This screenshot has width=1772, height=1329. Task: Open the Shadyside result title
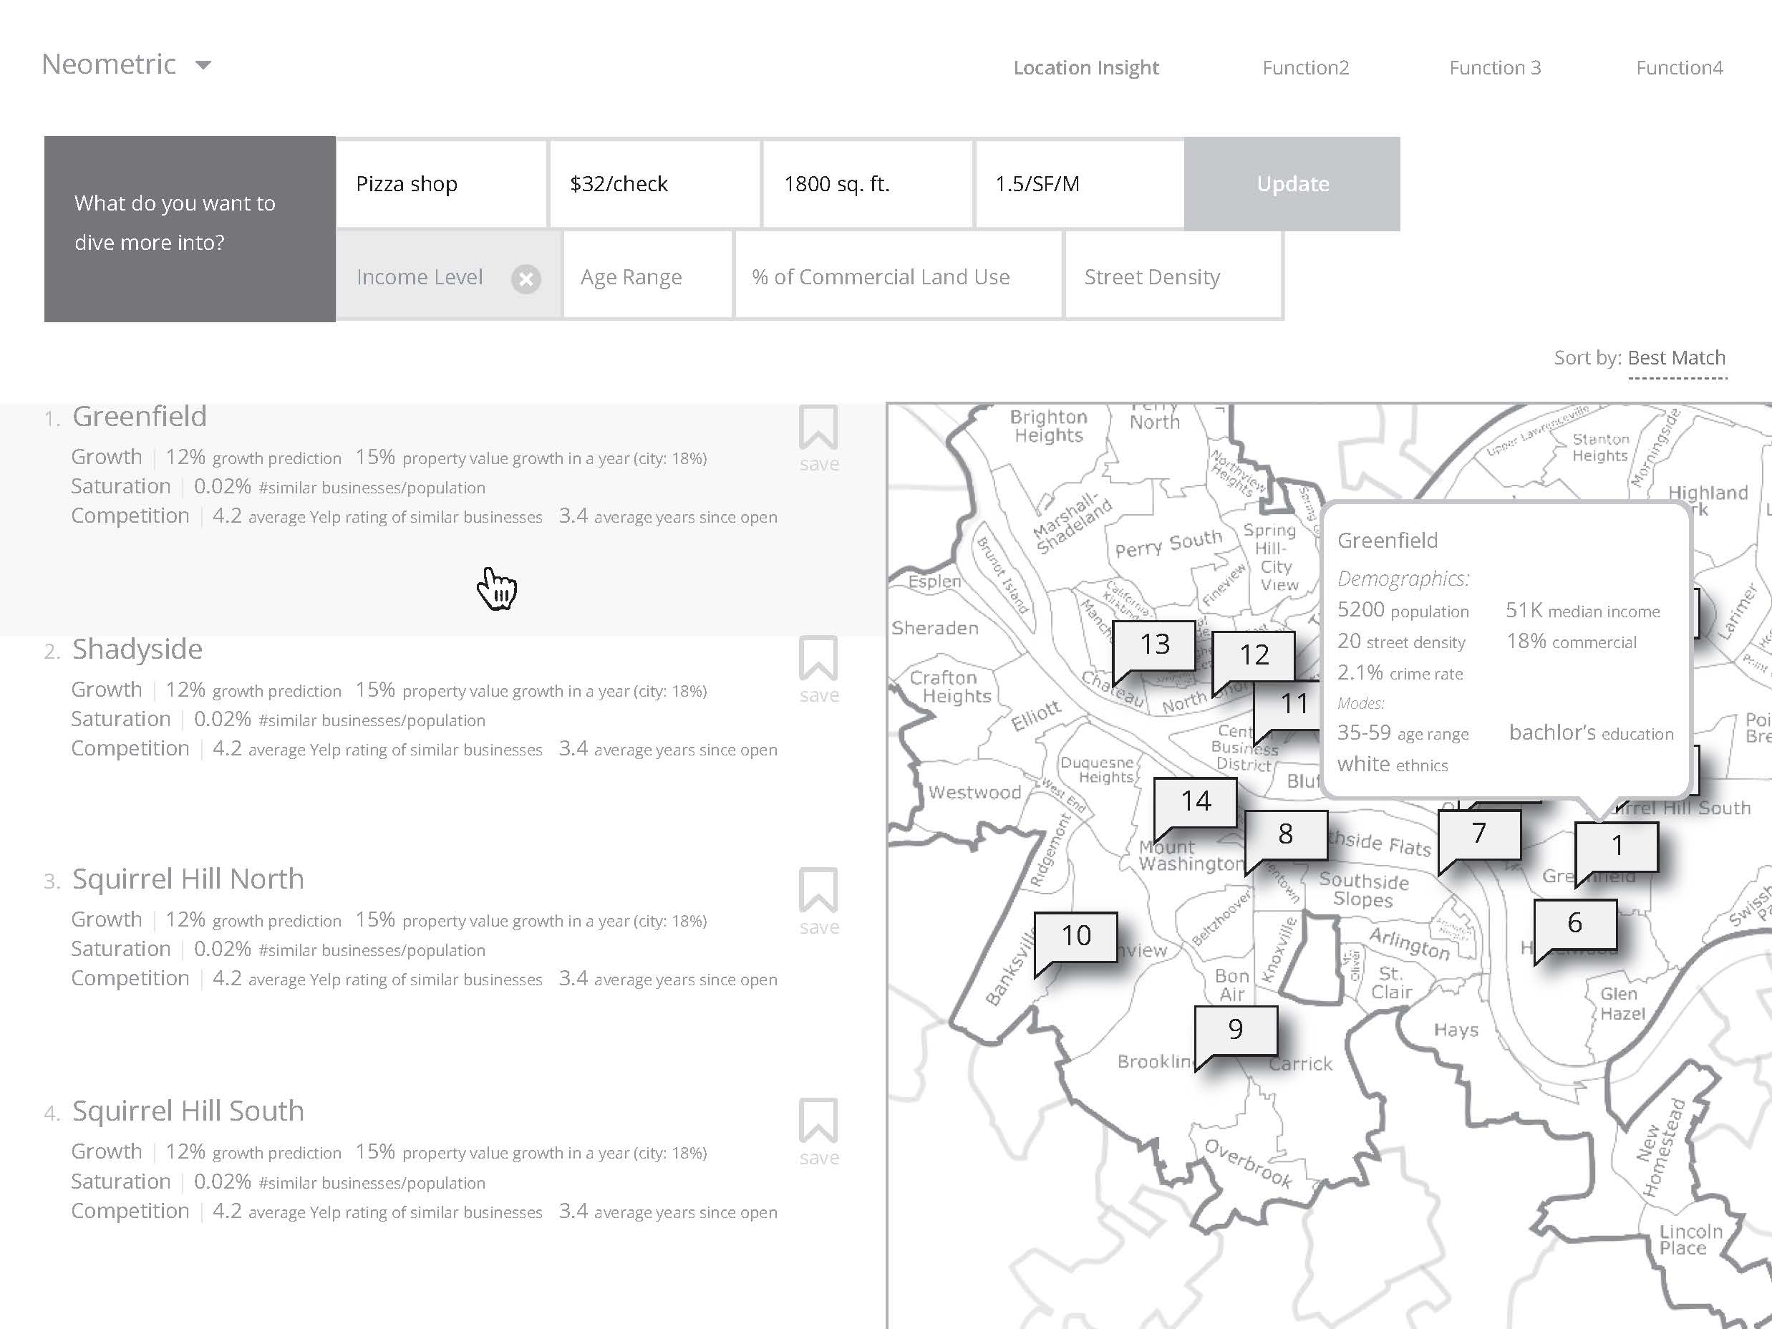point(137,649)
